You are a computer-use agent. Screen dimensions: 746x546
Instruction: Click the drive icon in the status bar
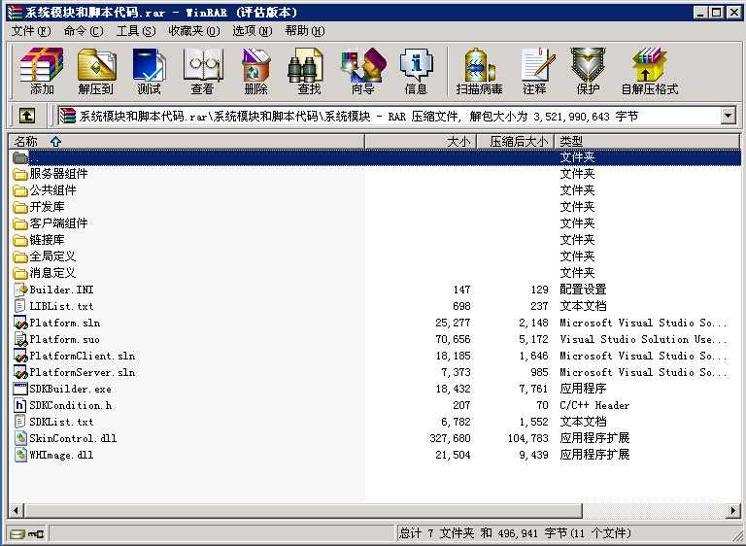[x=18, y=533]
